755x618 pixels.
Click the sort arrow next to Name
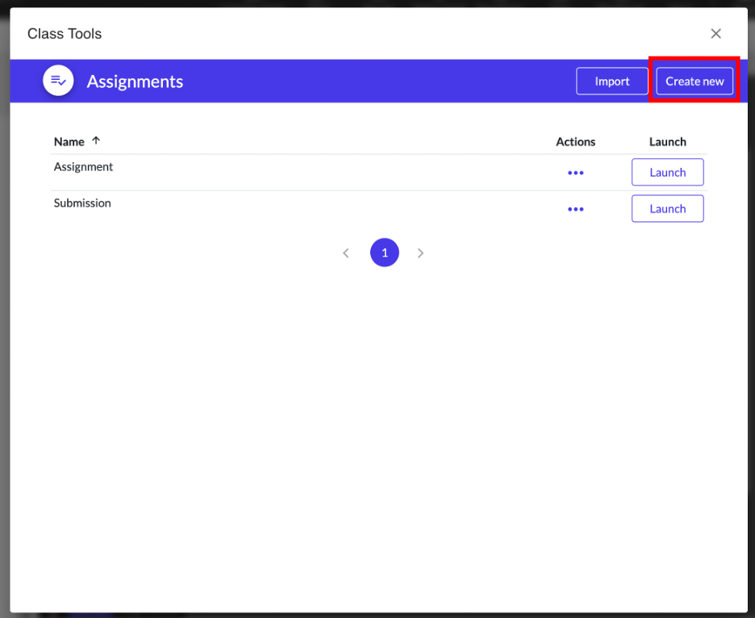[x=96, y=140]
